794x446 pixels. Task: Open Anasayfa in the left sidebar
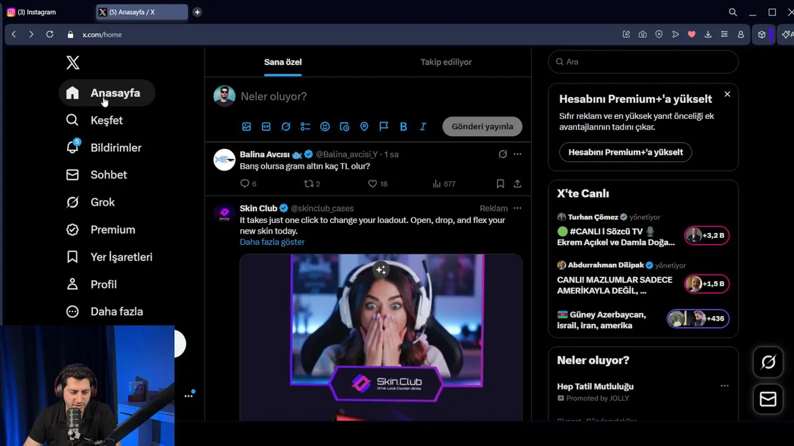(x=107, y=93)
